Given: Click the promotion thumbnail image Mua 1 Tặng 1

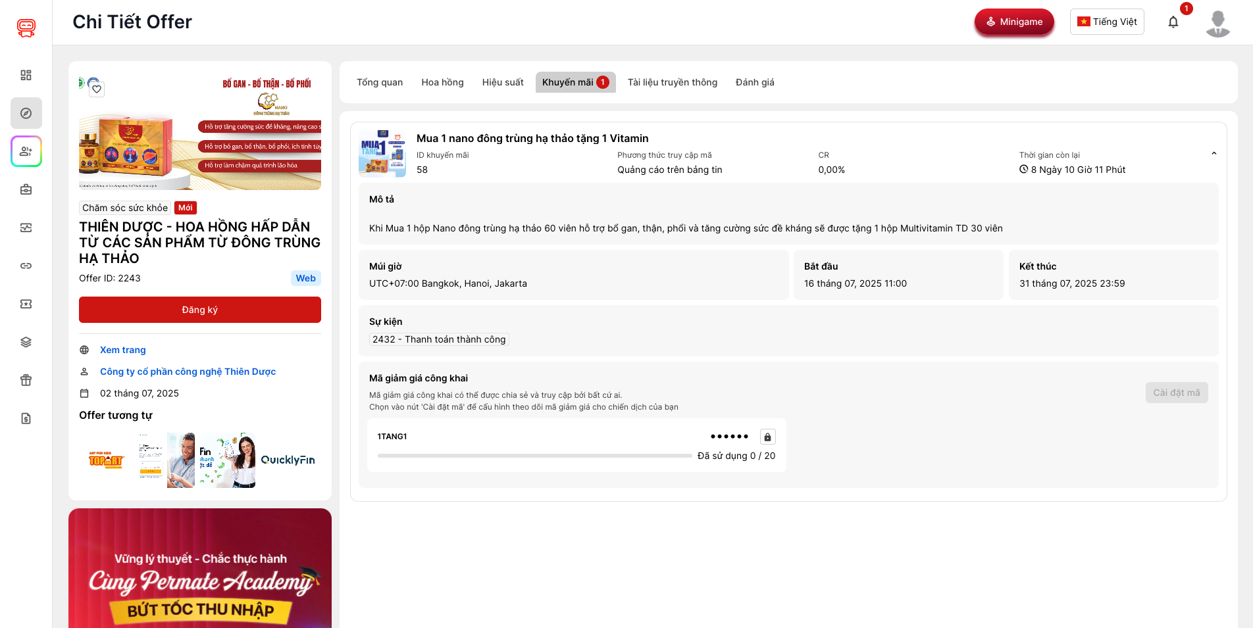Looking at the screenshot, I should click(382, 153).
